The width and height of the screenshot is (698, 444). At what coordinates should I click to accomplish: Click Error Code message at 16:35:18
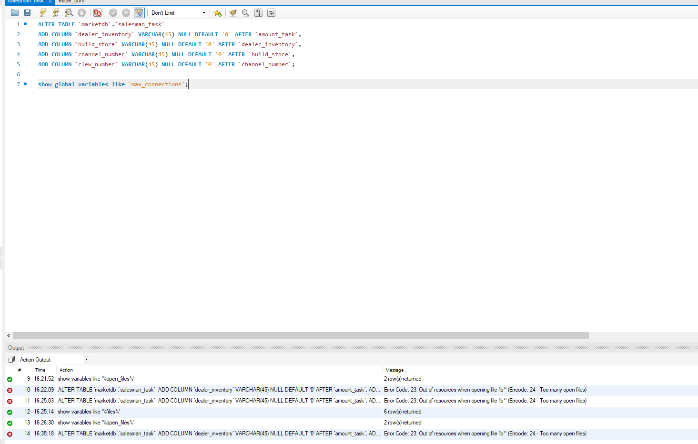click(485, 434)
